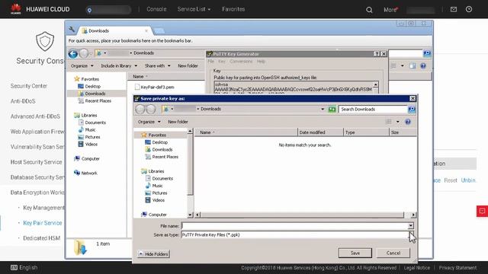Screen dimensions: 488x274
Task: Click the save dialog vertical scrollbar down arrow
Action: point(190,215)
